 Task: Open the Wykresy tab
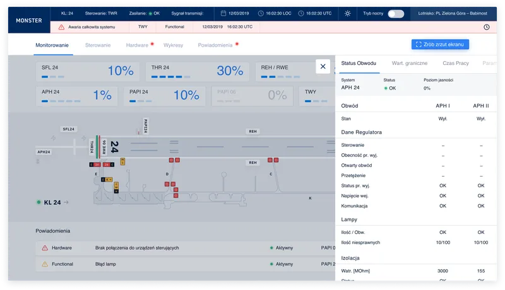173,45
